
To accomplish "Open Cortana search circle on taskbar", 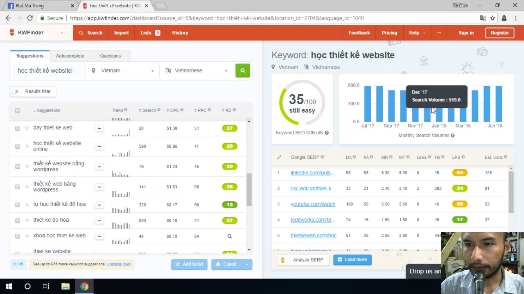I will pyautogui.click(x=27, y=286).
